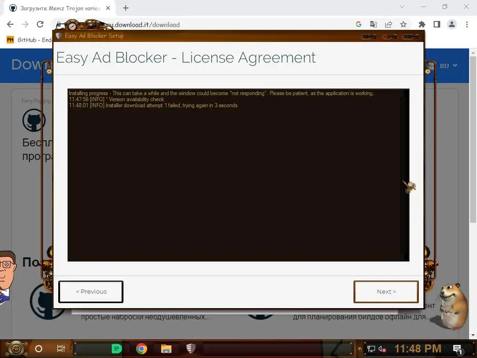Reload the page in Chrome
Image resolution: width=477 pixels, height=358 pixels.
(x=40, y=24)
